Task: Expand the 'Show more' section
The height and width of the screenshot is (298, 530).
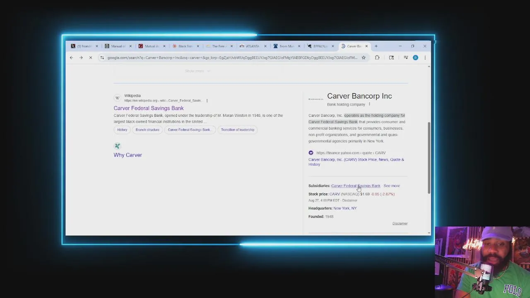Action: click(x=198, y=71)
